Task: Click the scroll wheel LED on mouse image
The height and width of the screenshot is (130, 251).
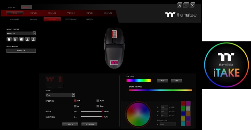Action: pyautogui.click(x=114, y=34)
